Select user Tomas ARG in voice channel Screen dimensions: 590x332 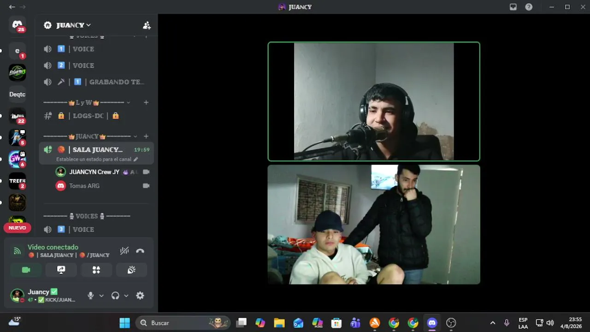pyautogui.click(x=102, y=186)
